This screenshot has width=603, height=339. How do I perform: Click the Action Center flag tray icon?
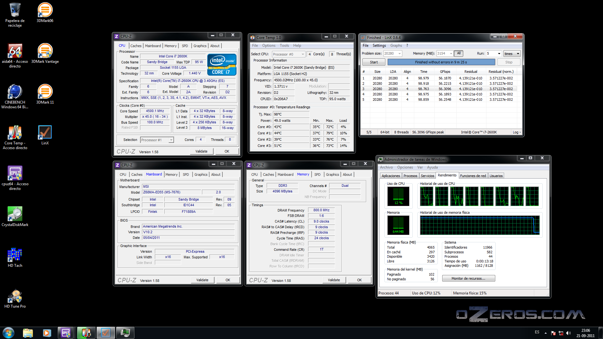(x=553, y=333)
